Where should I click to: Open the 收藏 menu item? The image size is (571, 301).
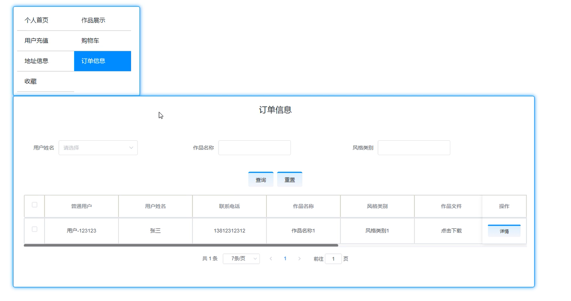pyautogui.click(x=45, y=81)
